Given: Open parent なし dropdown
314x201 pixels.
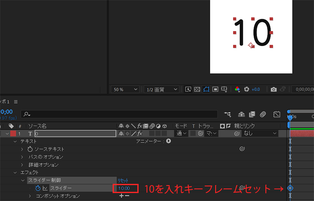Looking at the screenshot, I should (x=260, y=133).
